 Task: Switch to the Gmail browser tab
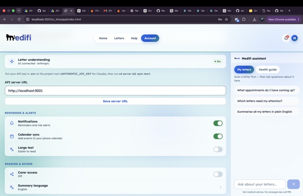[108, 11]
